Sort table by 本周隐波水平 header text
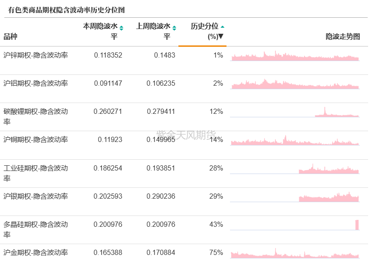Viewport: 372px width, 277px height. [x=100, y=31]
